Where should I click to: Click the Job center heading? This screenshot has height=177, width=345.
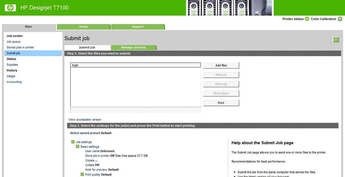click(14, 36)
